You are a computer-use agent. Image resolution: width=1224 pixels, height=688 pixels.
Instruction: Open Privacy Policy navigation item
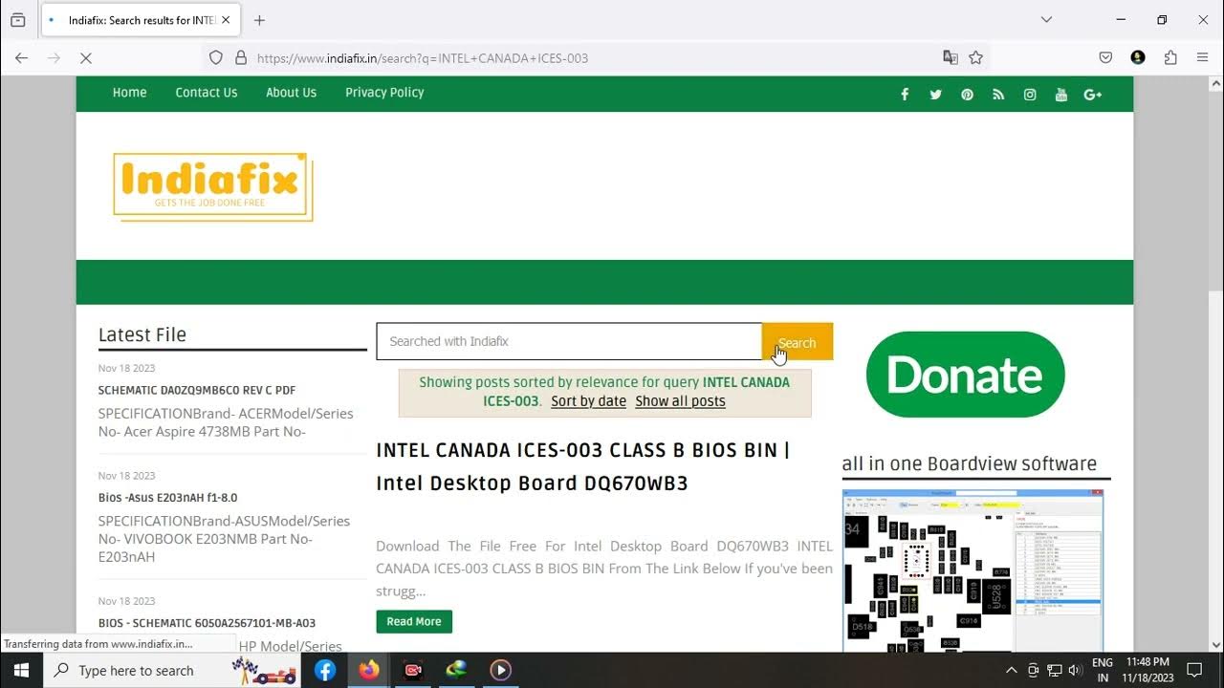(x=384, y=93)
